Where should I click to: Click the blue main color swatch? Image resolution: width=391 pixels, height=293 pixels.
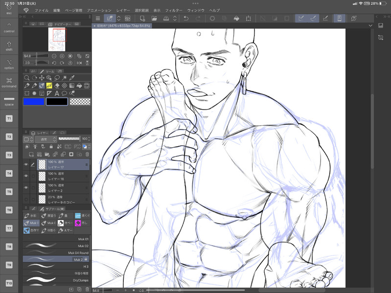(x=34, y=102)
